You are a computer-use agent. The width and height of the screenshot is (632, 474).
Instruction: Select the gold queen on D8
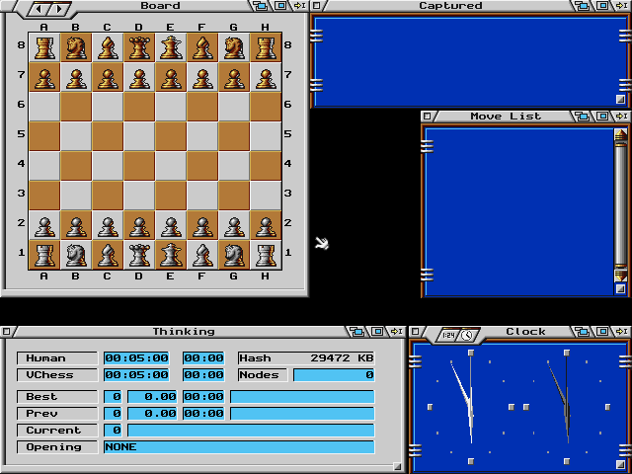pyautogui.click(x=138, y=47)
